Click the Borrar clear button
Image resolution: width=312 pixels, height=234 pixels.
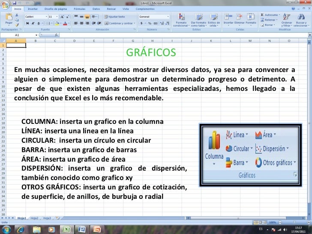pyautogui.click(x=268, y=25)
